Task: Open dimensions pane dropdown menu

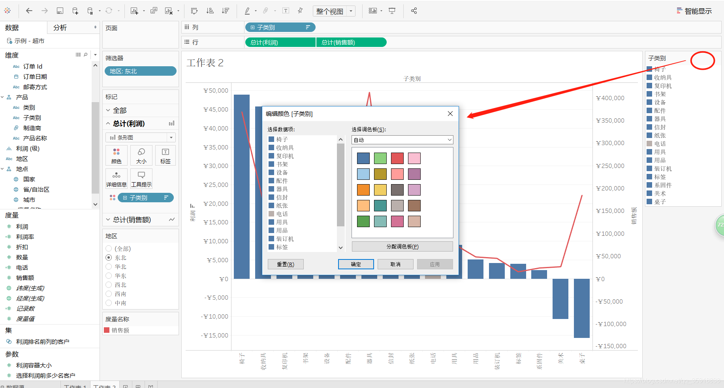Action: click(95, 55)
